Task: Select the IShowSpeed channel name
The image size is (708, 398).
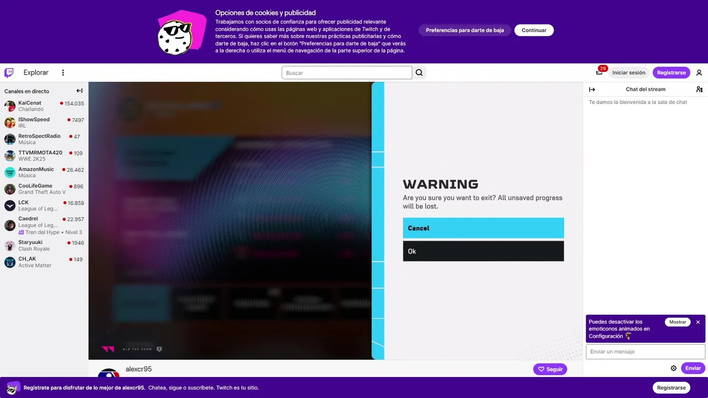Action: coord(34,119)
